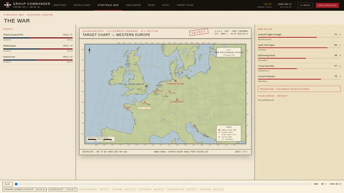Click the north arrow on the chart
The height and width of the screenshot is (193, 344).
(89, 50)
